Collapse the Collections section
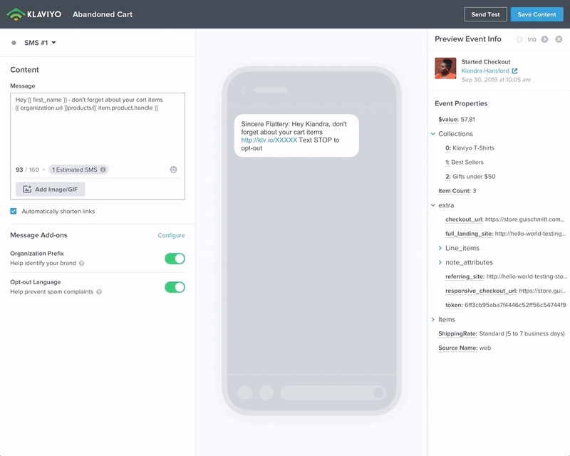Image resolution: width=570 pixels, height=456 pixels. click(433, 134)
